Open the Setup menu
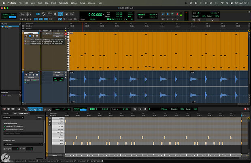This screenshot has width=251, height=163. 83,3
